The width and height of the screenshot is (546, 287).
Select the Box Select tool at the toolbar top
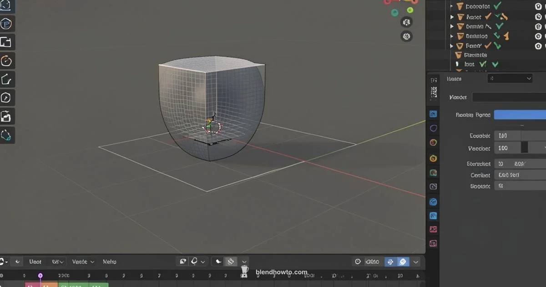[7, 6]
